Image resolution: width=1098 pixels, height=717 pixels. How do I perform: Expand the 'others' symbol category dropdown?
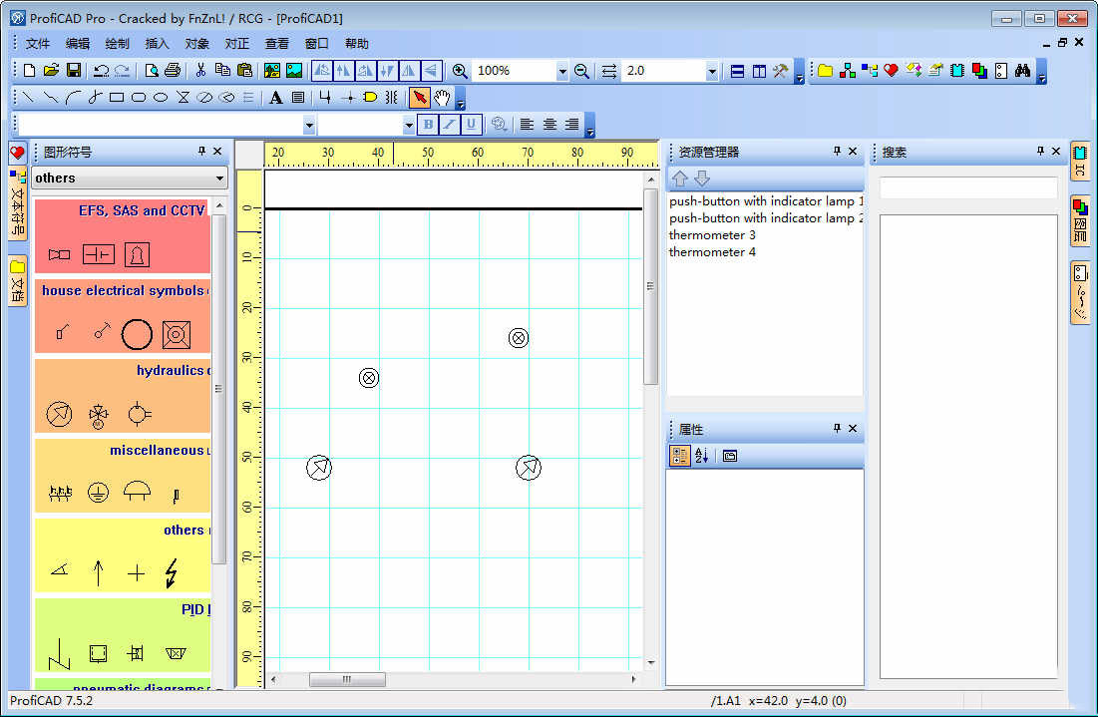[219, 178]
